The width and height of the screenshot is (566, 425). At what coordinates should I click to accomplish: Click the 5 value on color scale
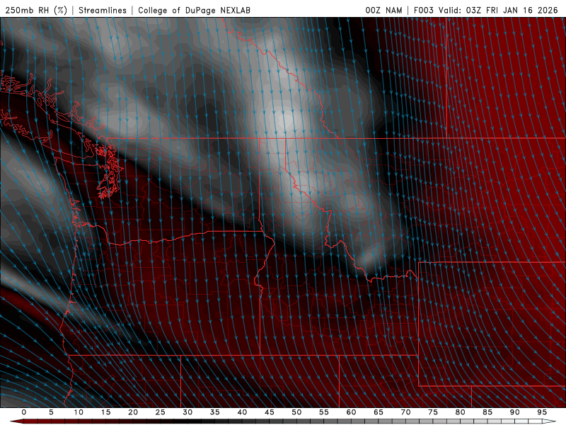coord(51,412)
